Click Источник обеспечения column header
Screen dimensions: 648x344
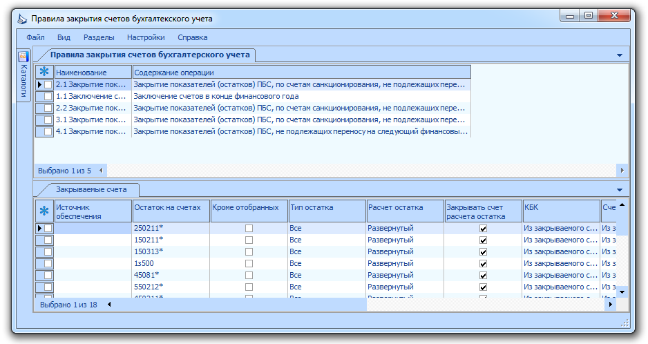[x=93, y=211]
